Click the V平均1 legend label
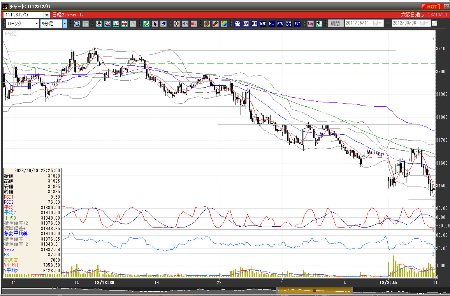Viewport: 450px width, 296px height. 11,265
